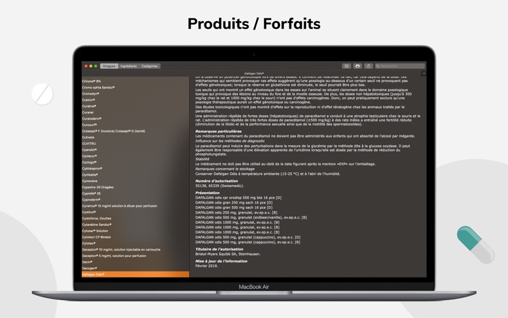The width and height of the screenshot is (508, 318).
Task: Click the Numéro d'autorisation heading
Action: [217, 181]
